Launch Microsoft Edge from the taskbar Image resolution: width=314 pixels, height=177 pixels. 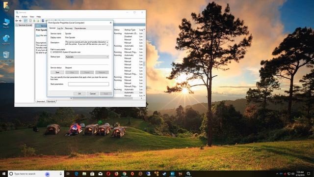pyautogui.click(x=77, y=174)
